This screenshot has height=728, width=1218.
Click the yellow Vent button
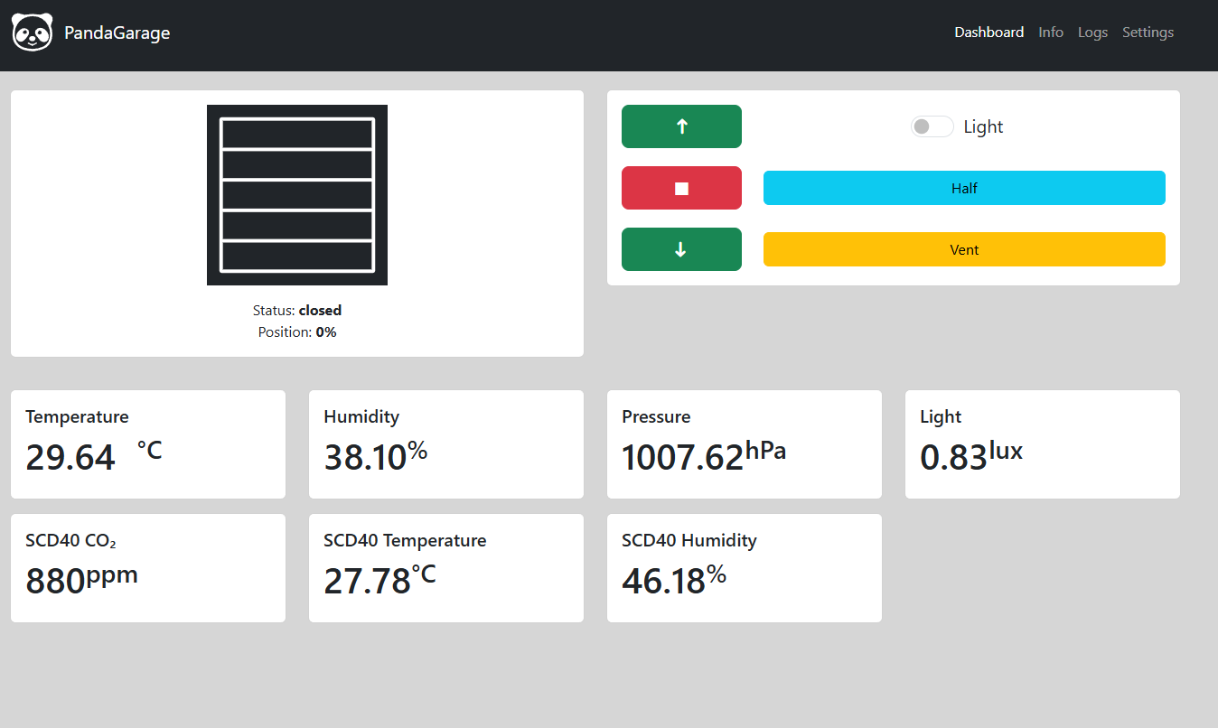964,249
